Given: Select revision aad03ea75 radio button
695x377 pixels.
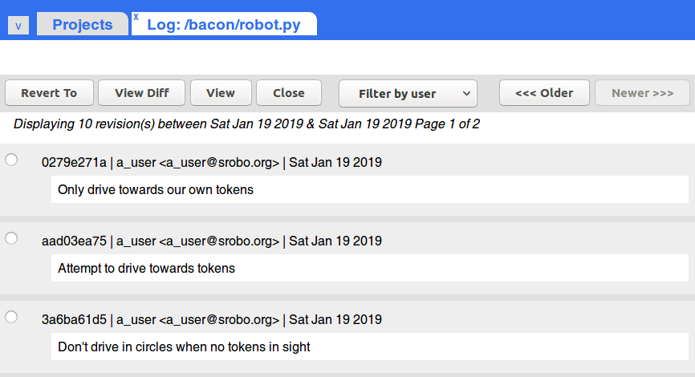Looking at the screenshot, I should click(x=11, y=238).
